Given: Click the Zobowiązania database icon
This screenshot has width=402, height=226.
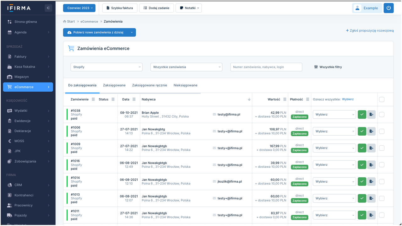Looking at the screenshot, I should (x=9, y=161).
